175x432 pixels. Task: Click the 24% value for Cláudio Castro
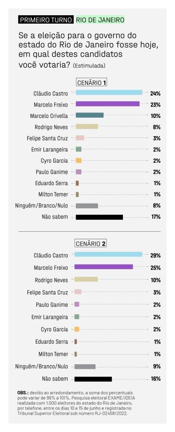pos(156,93)
